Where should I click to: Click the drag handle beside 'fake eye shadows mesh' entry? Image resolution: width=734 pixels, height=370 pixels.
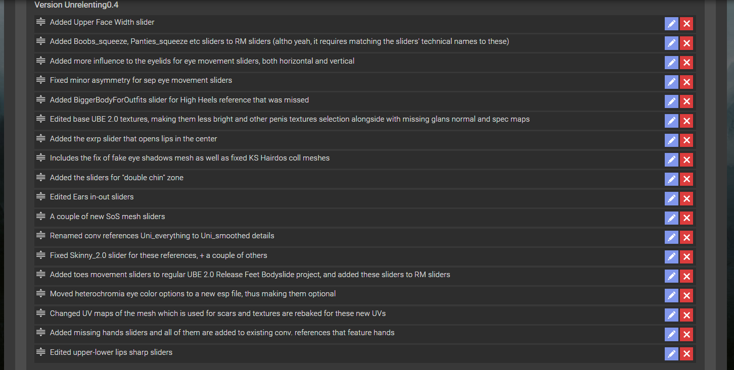pos(41,158)
